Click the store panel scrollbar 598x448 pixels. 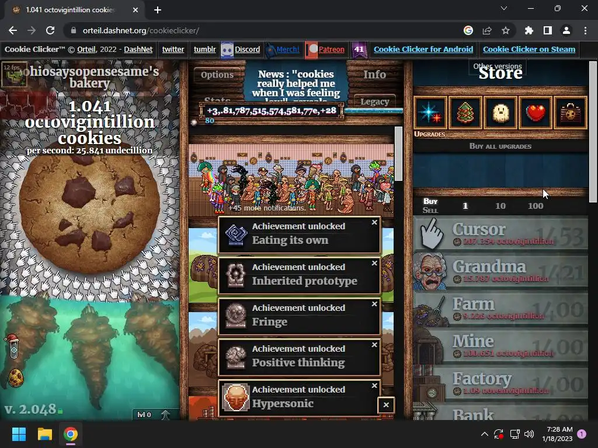point(593,131)
